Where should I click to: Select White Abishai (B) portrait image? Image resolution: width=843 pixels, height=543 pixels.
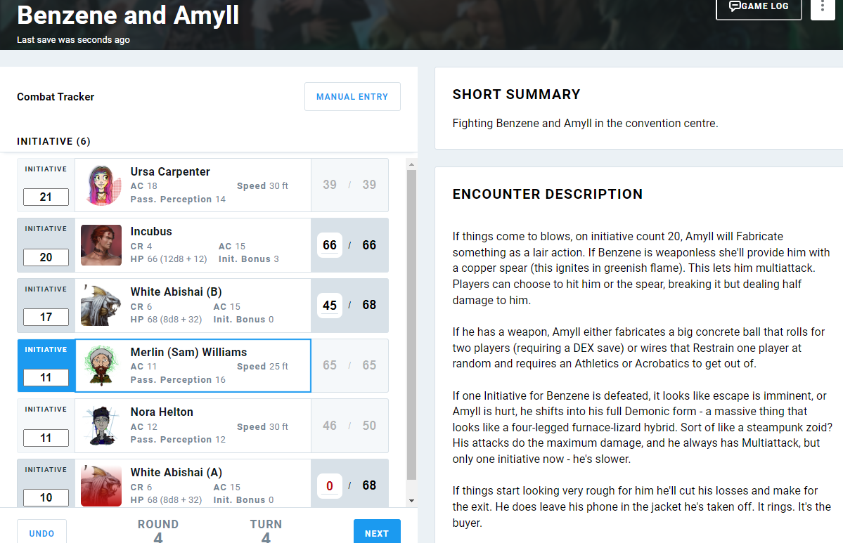101,306
